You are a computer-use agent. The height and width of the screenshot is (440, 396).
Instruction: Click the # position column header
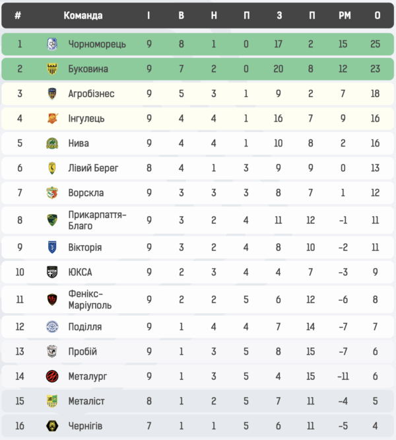tap(18, 16)
